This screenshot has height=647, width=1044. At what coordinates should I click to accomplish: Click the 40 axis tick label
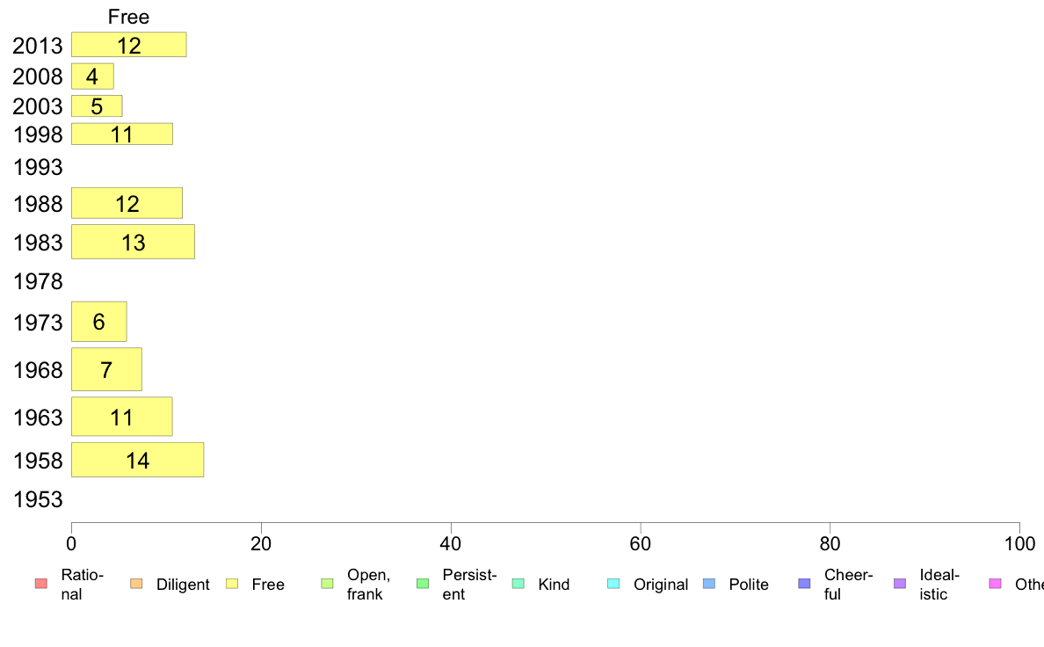(451, 544)
